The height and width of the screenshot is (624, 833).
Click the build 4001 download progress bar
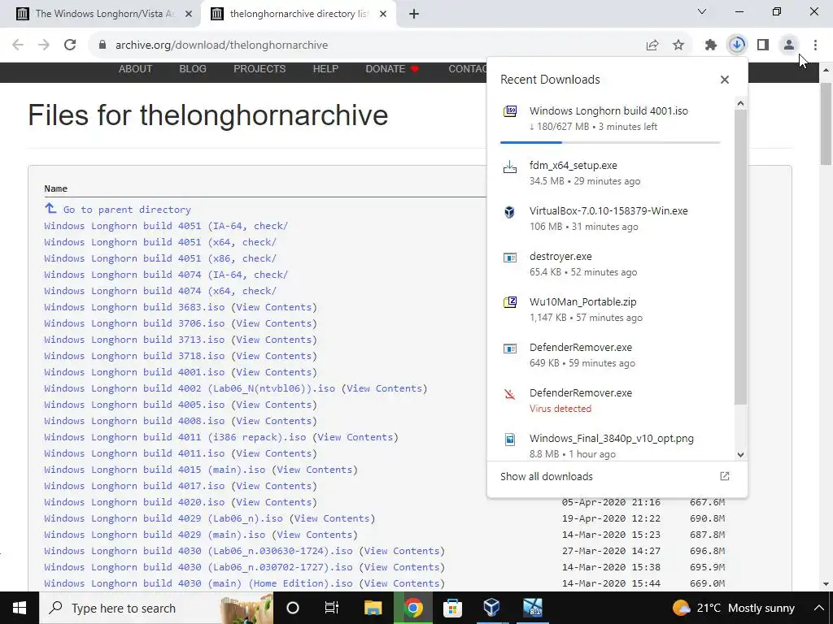point(610,142)
